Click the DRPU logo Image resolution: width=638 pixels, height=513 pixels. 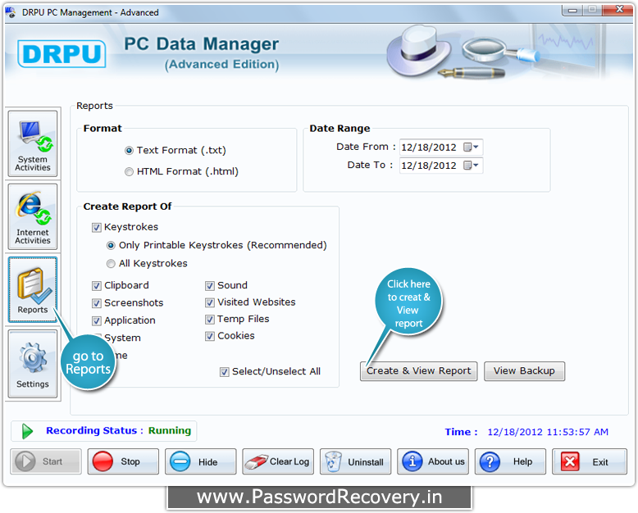[x=62, y=53]
